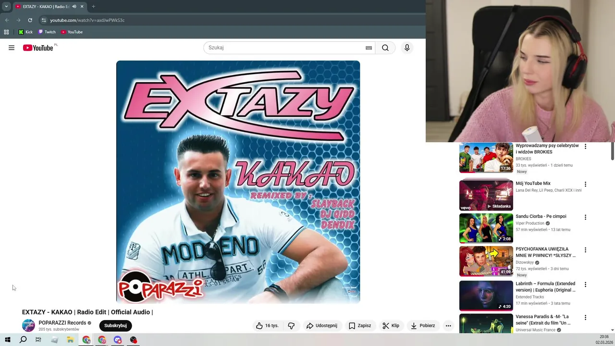615x346 pixels.
Task: Open the YouTube hamburger guide menu
Action: tap(12, 48)
